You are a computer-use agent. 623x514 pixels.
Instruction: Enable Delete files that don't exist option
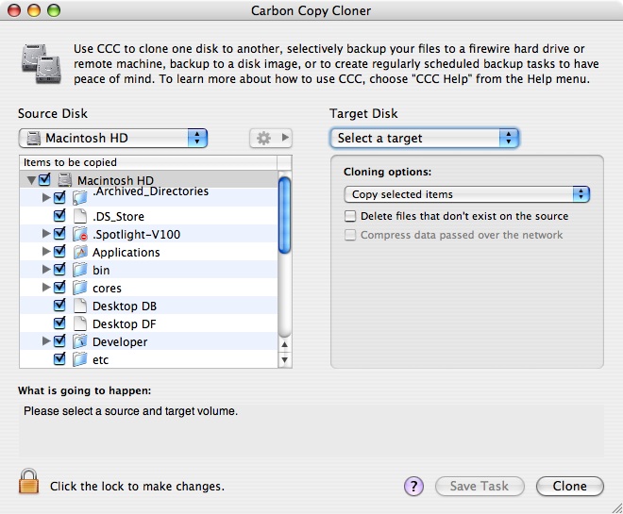[x=351, y=216]
